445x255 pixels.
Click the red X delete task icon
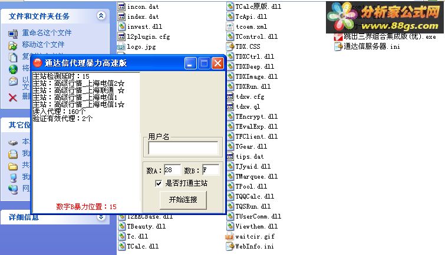13,98
